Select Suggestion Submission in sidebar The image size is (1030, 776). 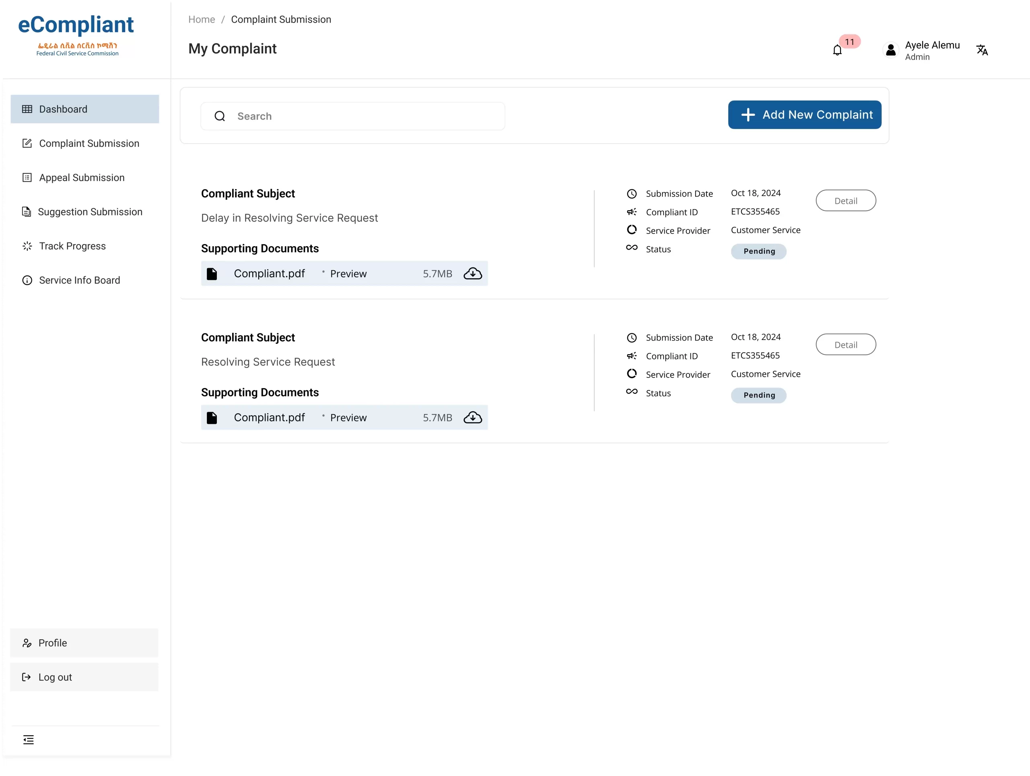[90, 211]
